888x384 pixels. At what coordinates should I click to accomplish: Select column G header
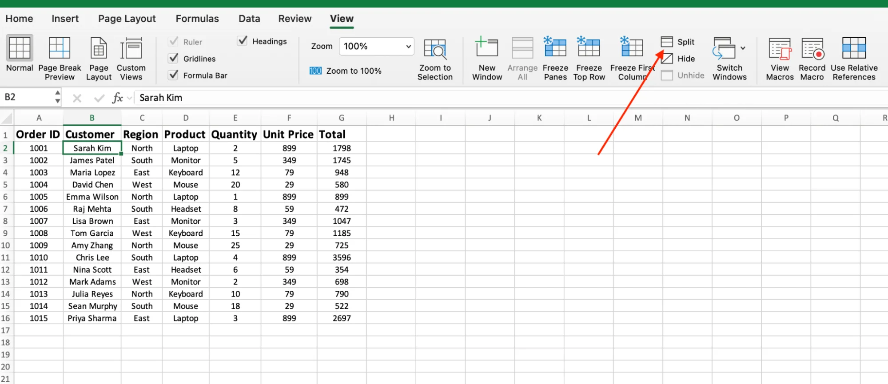[342, 118]
